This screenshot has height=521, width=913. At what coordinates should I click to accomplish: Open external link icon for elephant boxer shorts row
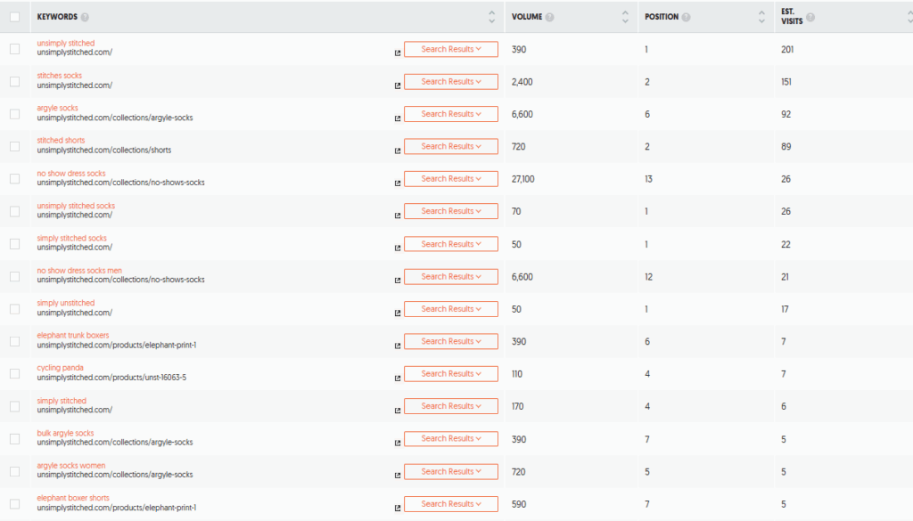point(398,508)
